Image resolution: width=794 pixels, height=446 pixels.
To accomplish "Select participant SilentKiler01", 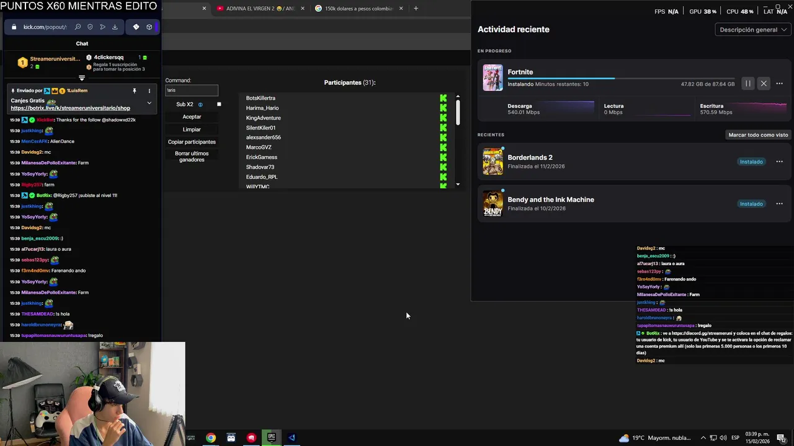I will tap(261, 128).
